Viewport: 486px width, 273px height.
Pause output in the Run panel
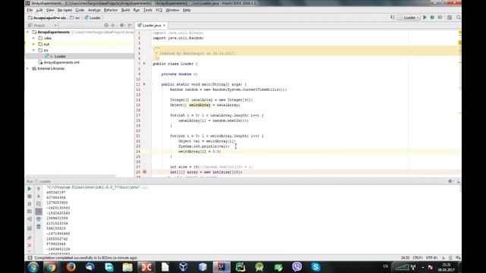click(30, 204)
